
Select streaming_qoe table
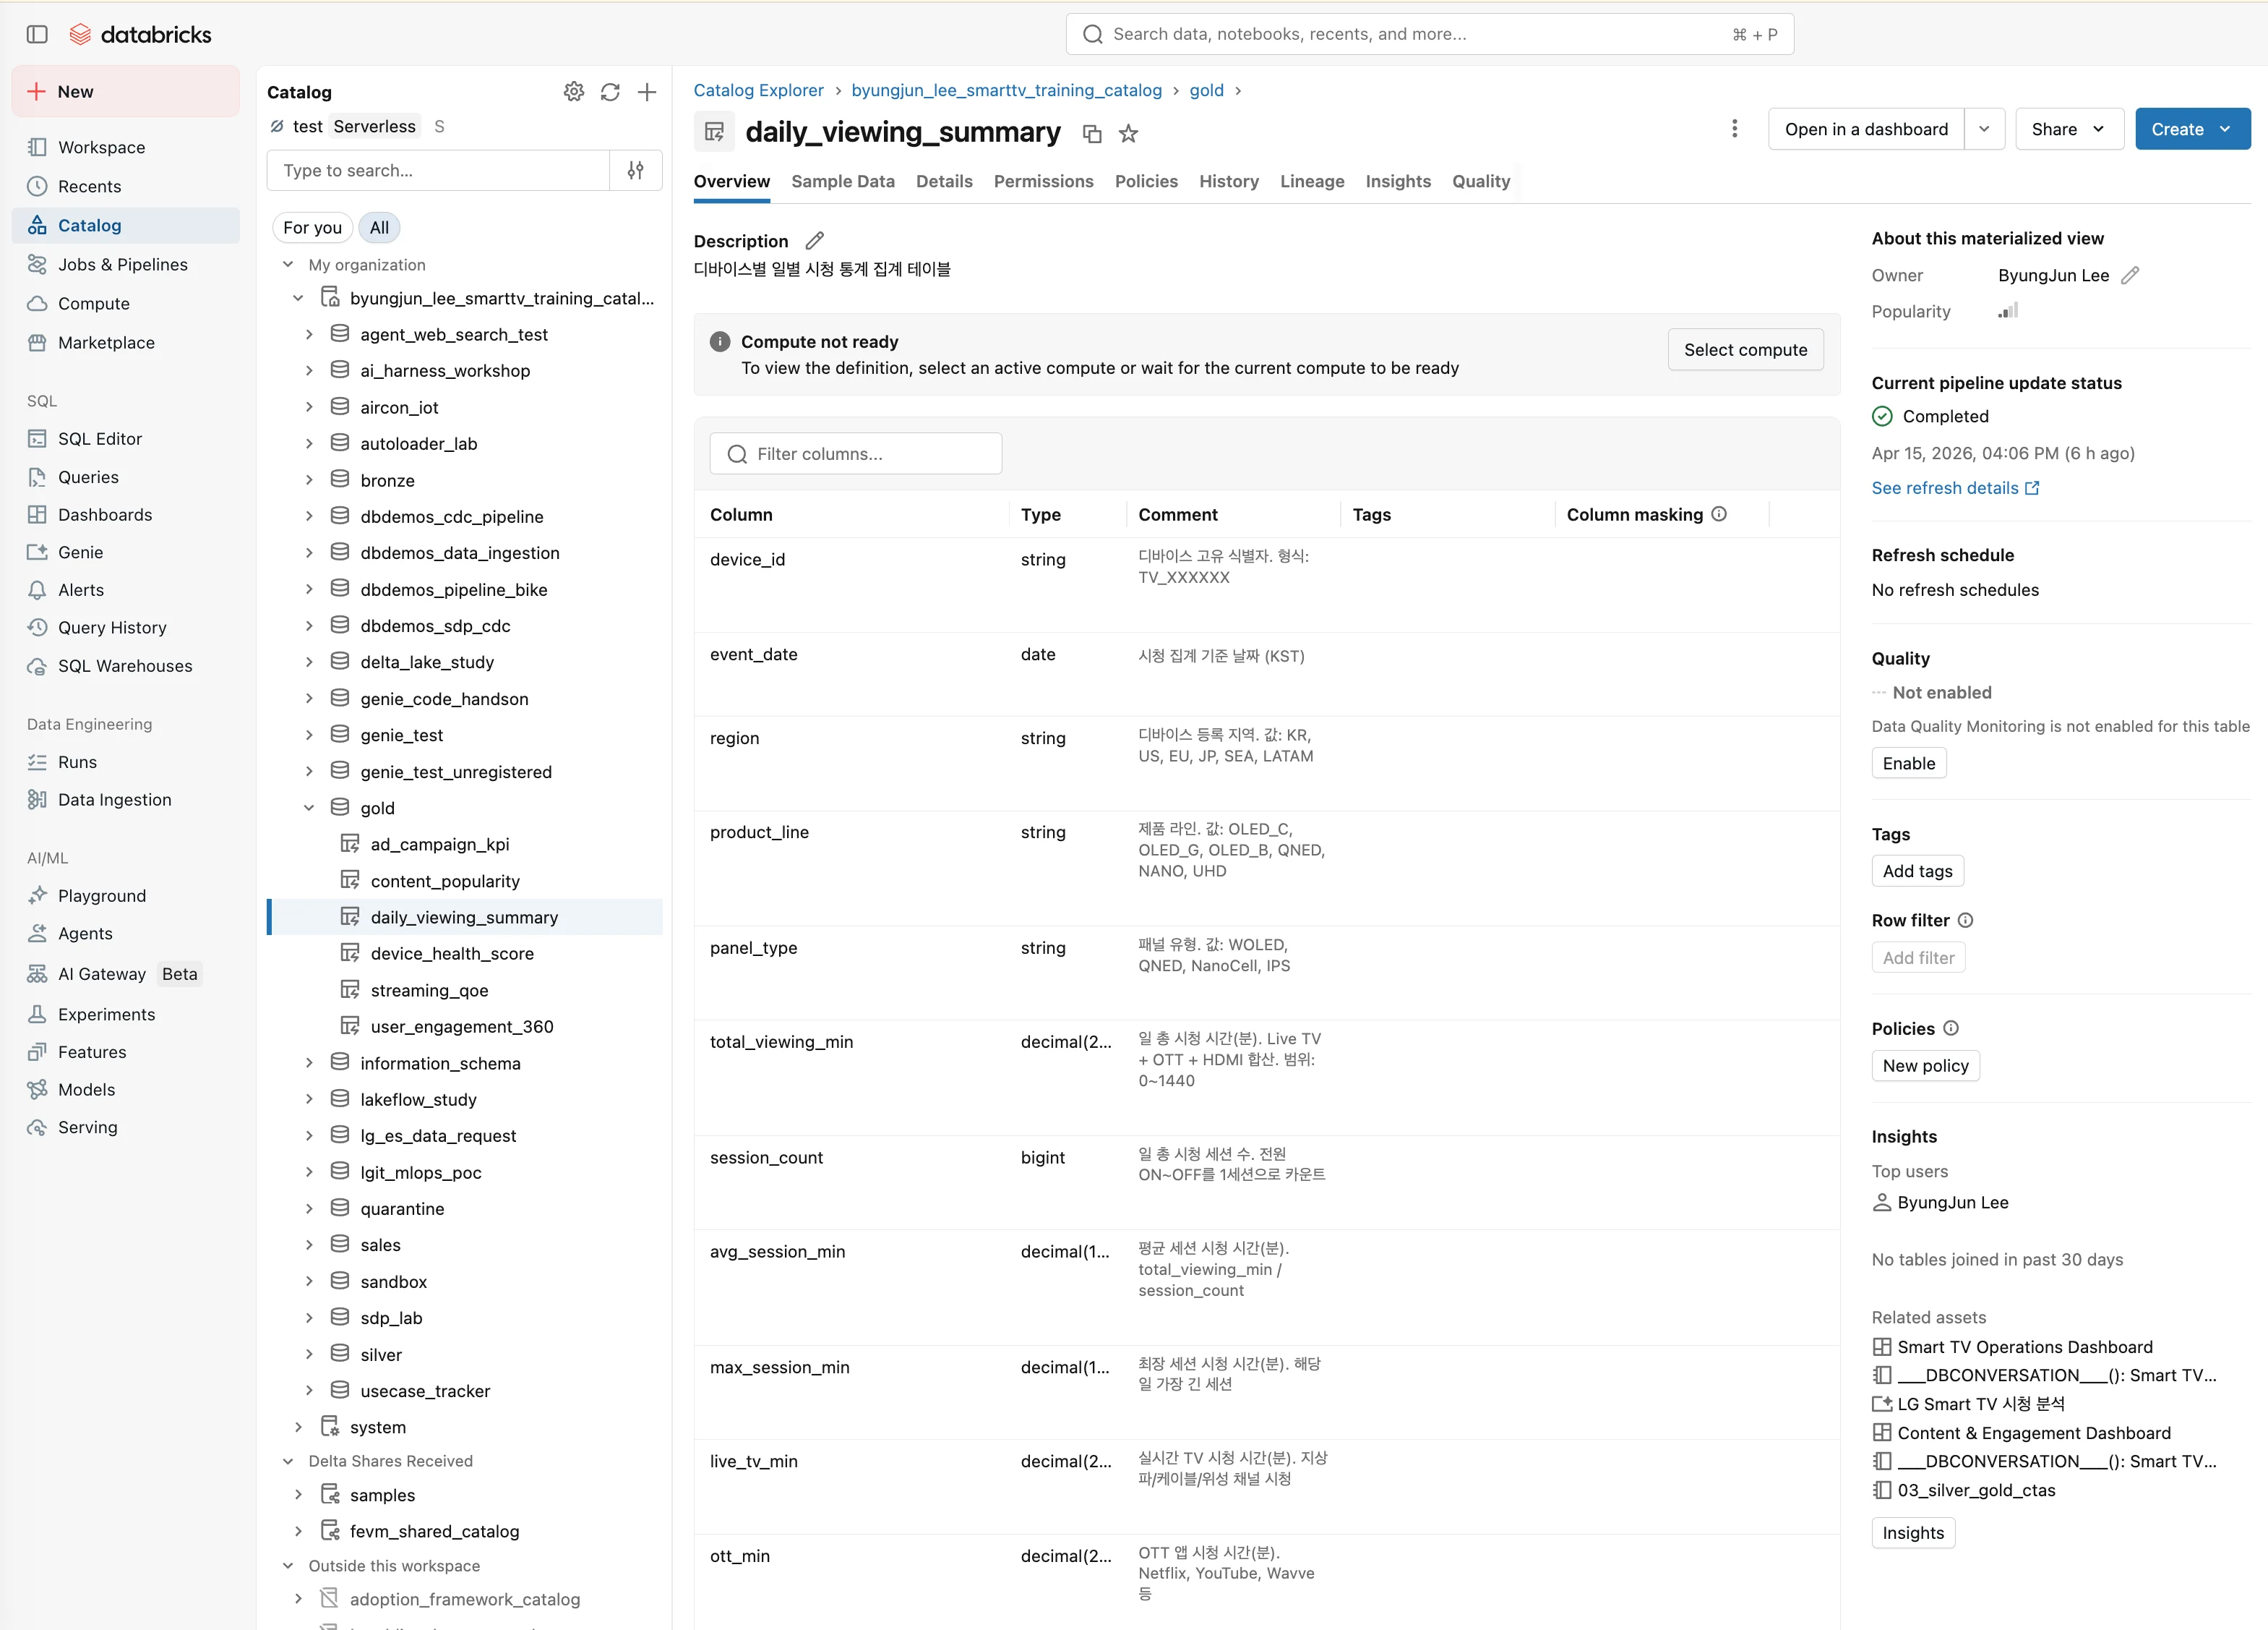point(429,989)
